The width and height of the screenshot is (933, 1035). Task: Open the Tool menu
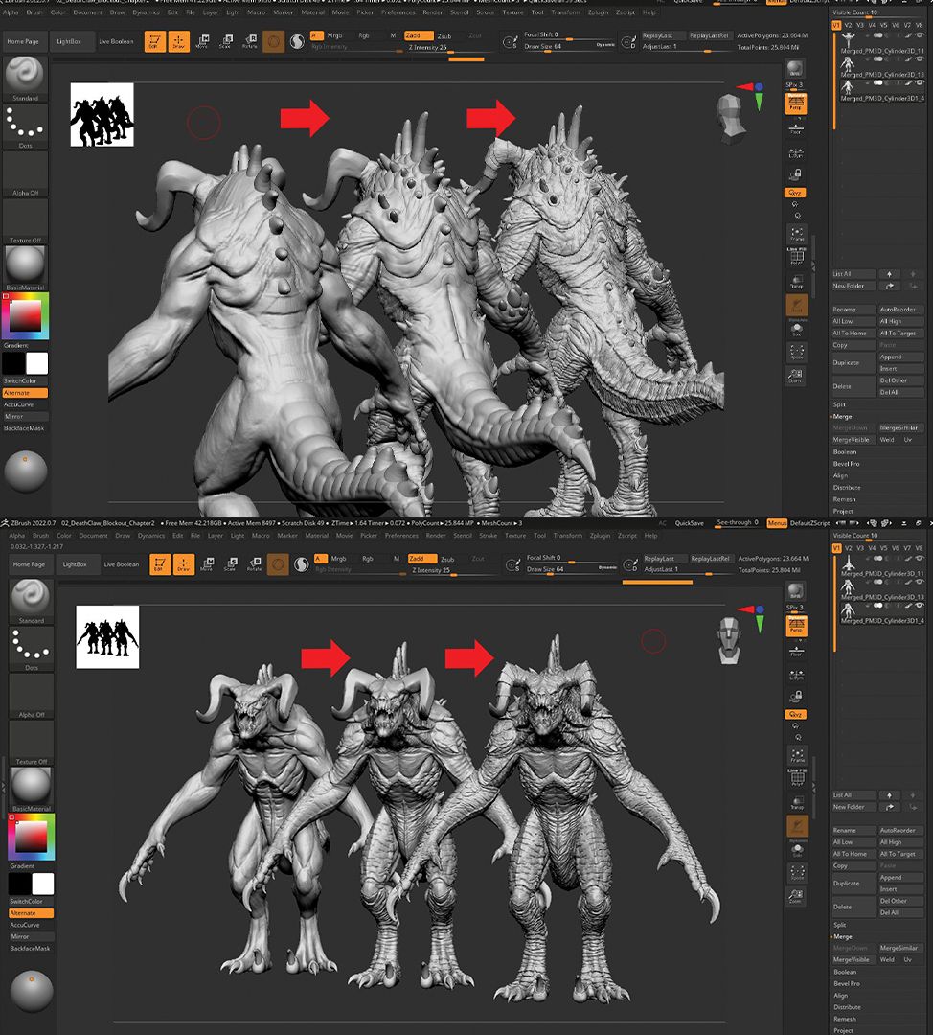pyautogui.click(x=536, y=13)
